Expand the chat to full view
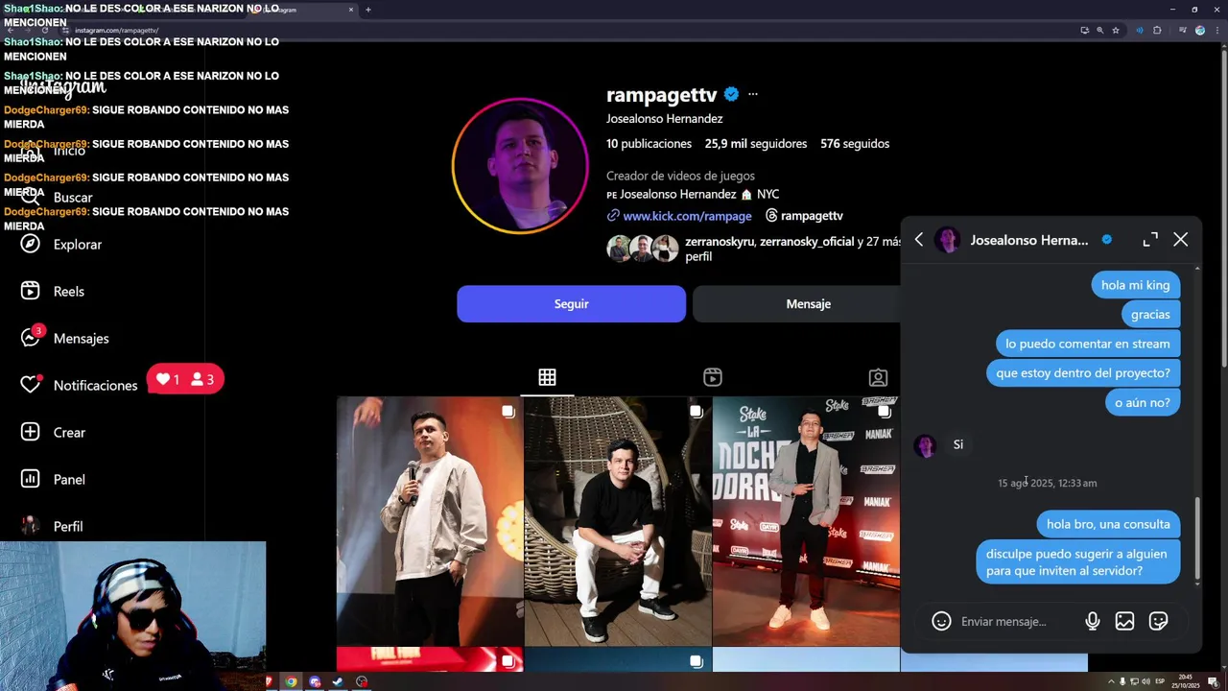 click(x=1150, y=240)
